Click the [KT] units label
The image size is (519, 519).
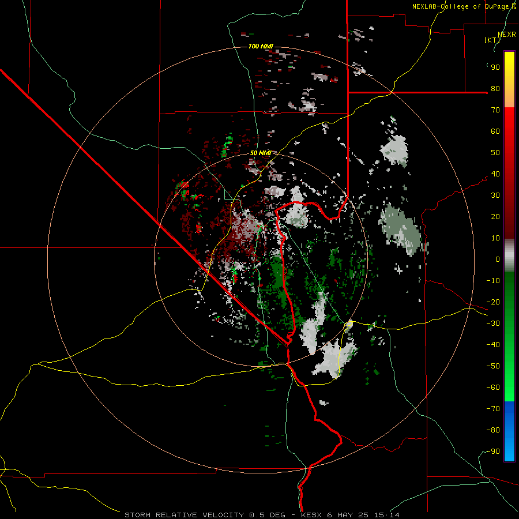click(x=492, y=40)
